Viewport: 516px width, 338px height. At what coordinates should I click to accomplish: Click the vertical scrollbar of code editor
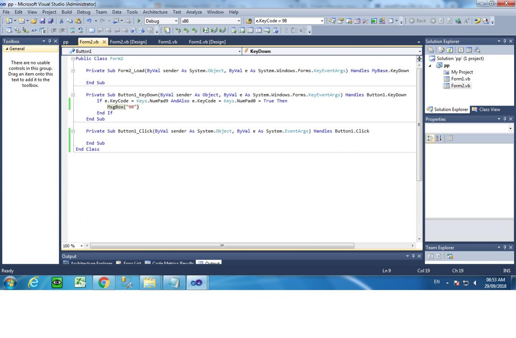point(419,124)
